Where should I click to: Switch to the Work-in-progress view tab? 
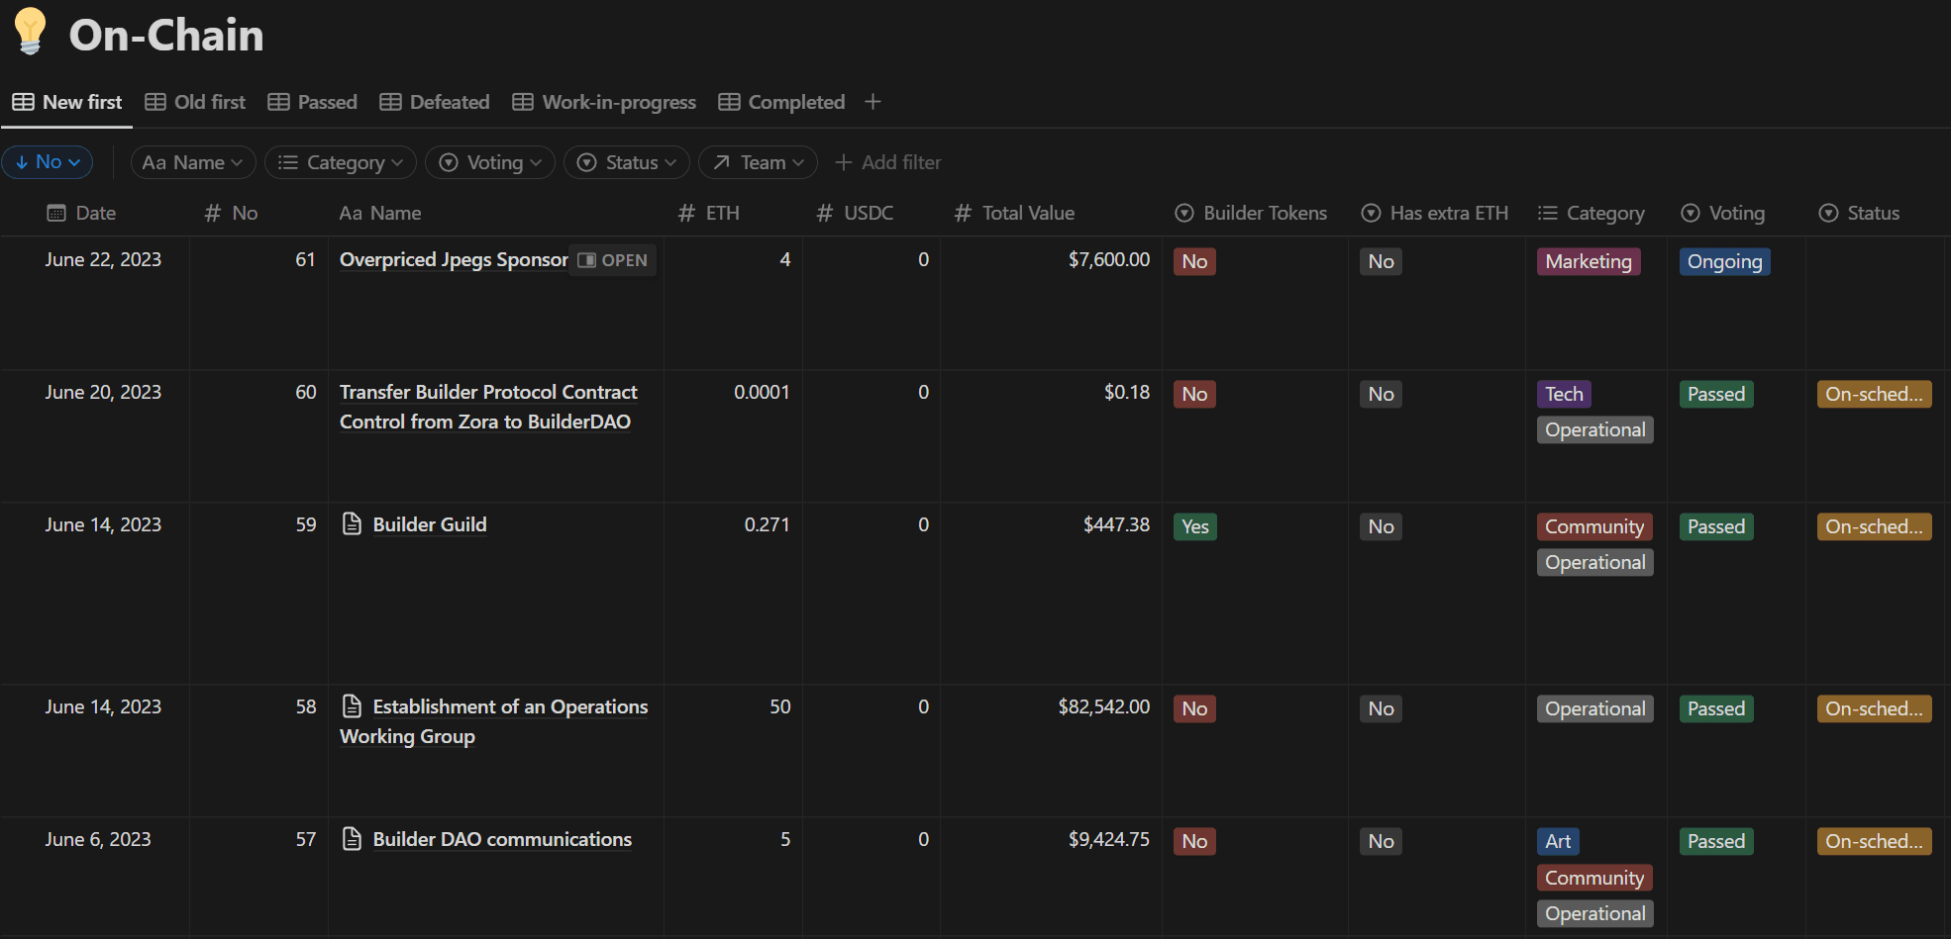[604, 102]
